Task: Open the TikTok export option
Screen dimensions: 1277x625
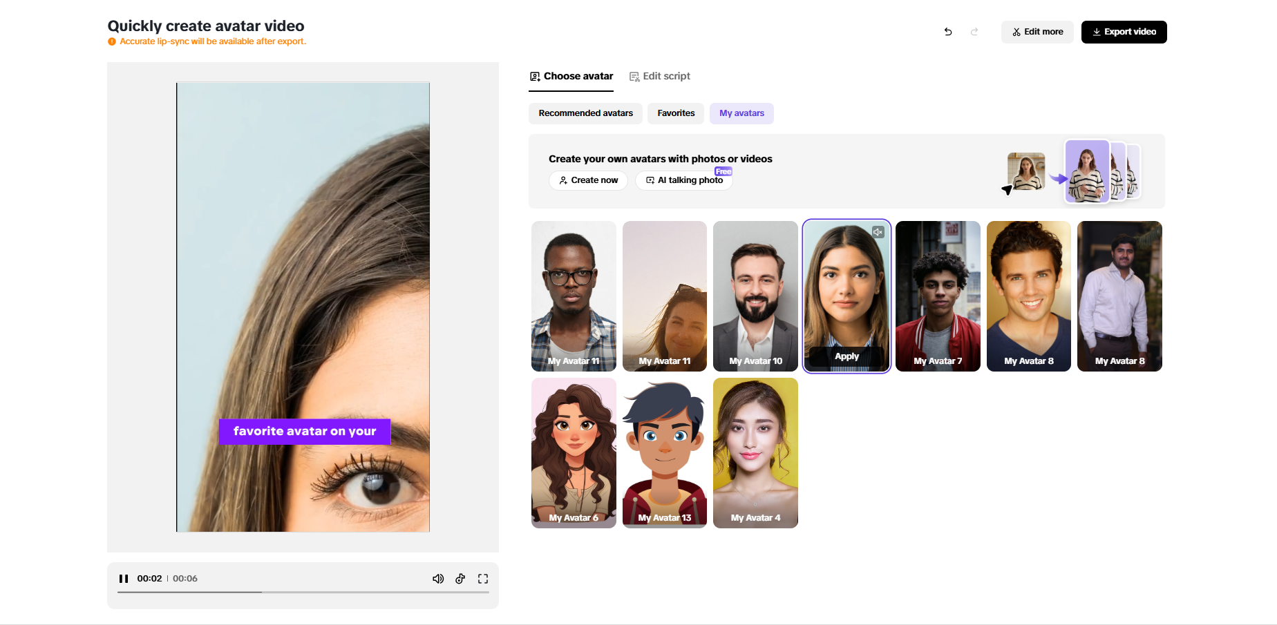Action: pyautogui.click(x=460, y=578)
